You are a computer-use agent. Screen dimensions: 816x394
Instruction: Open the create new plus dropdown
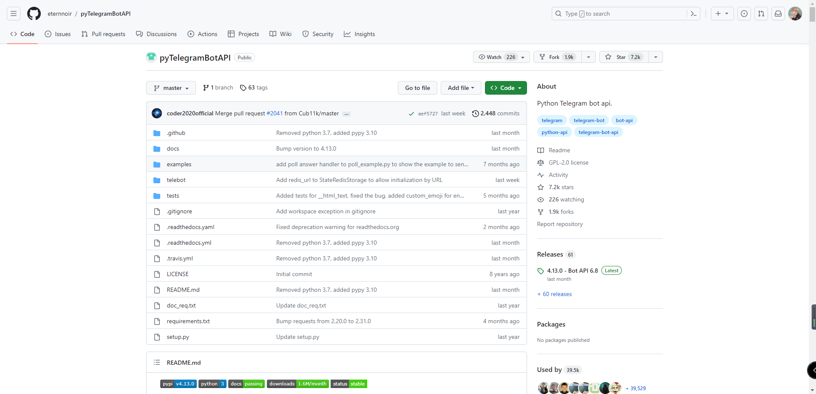click(x=722, y=14)
